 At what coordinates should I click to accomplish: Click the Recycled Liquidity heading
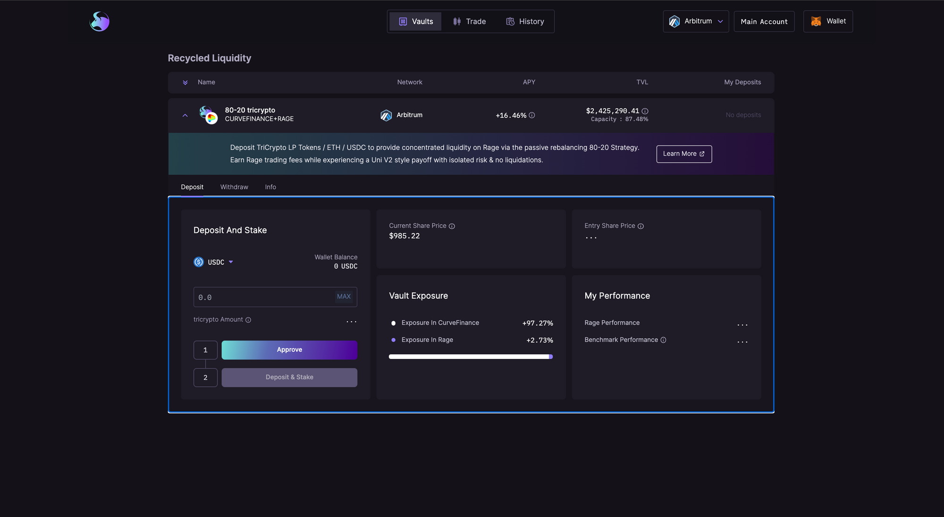tap(210, 58)
